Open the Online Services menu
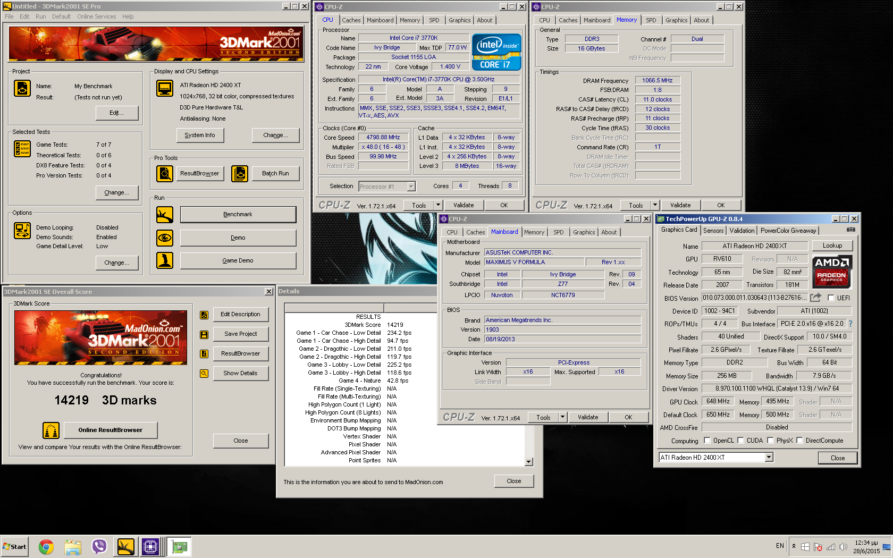Viewport: 893px width, 558px height. pyautogui.click(x=96, y=16)
